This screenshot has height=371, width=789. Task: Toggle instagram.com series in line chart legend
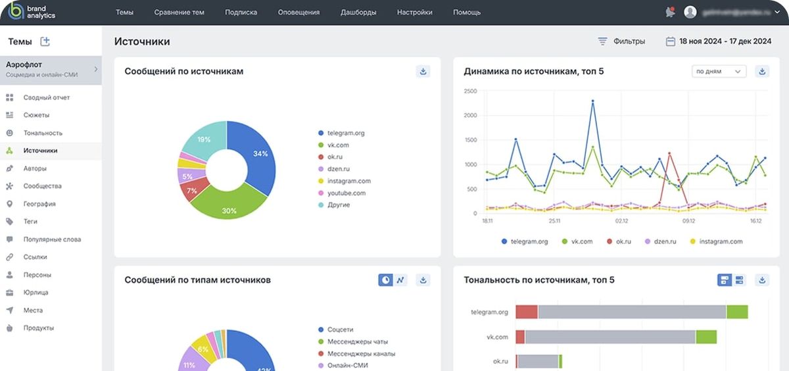click(x=715, y=241)
